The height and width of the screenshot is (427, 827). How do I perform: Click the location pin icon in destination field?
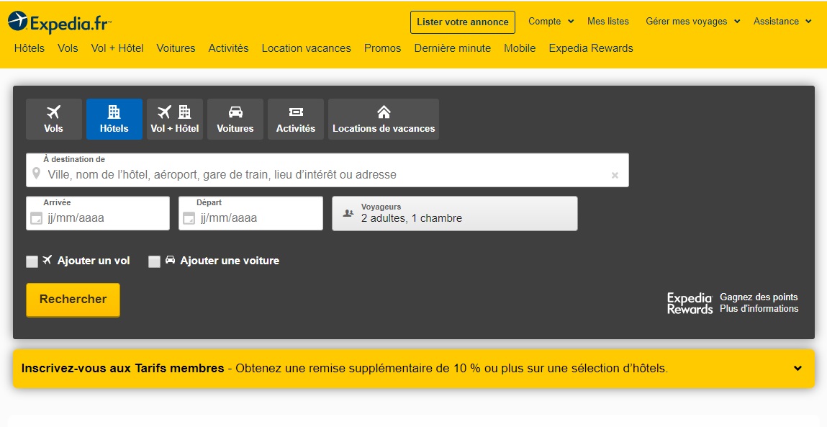pos(36,174)
